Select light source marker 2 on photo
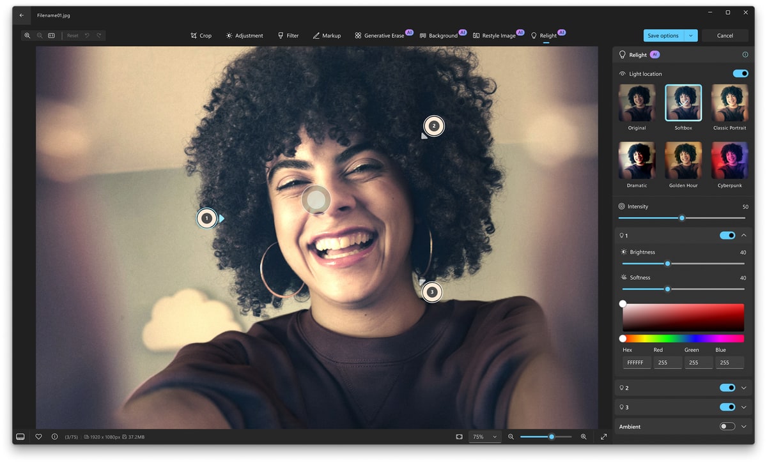Screen dimensions: 767x463 pos(433,126)
